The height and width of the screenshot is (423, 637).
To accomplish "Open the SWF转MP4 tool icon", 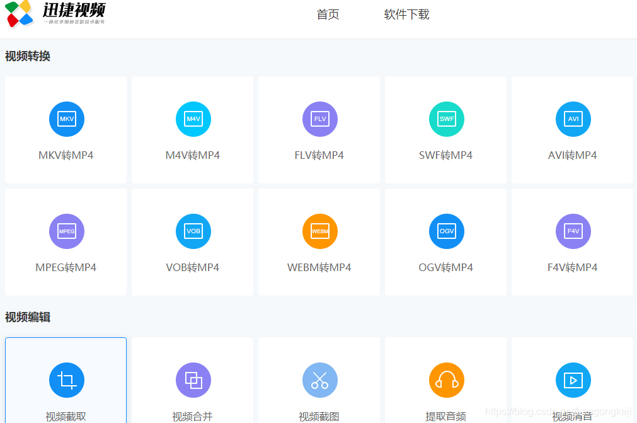I will (446, 119).
